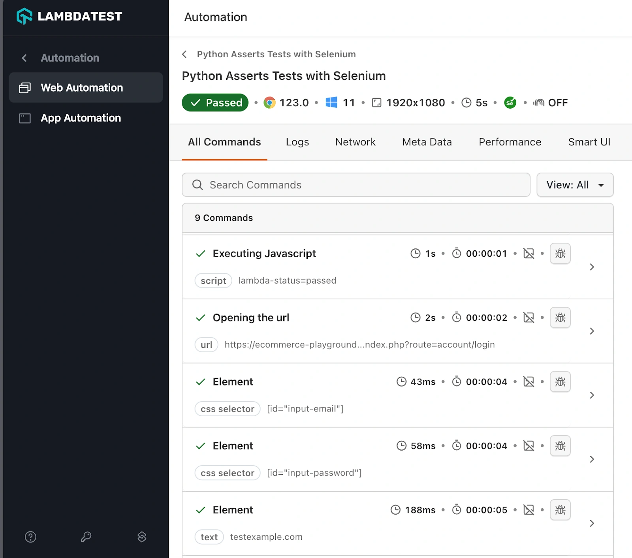Expand the Opening the url command

pyautogui.click(x=592, y=331)
